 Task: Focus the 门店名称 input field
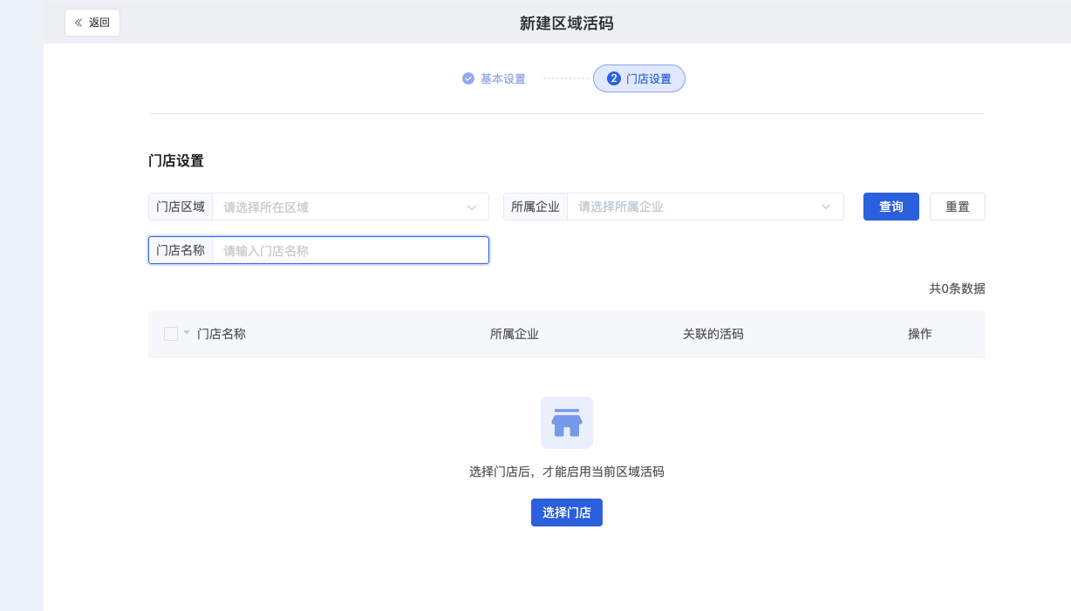coord(350,250)
